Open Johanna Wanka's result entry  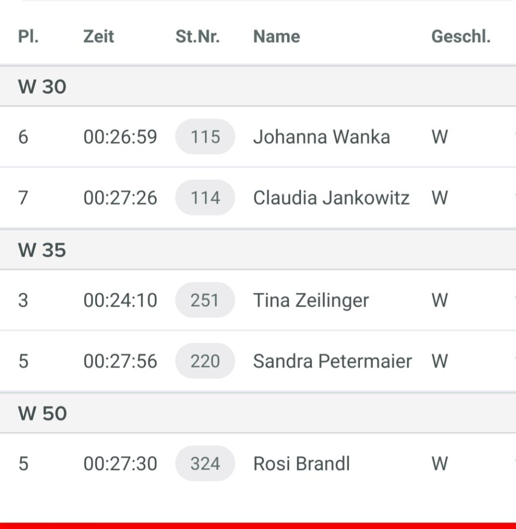pyautogui.click(x=321, y=137)
